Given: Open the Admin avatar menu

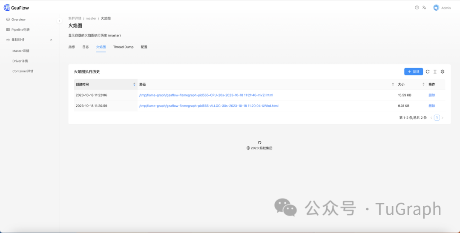Looking at the screenshot, I should pos(436,8).
